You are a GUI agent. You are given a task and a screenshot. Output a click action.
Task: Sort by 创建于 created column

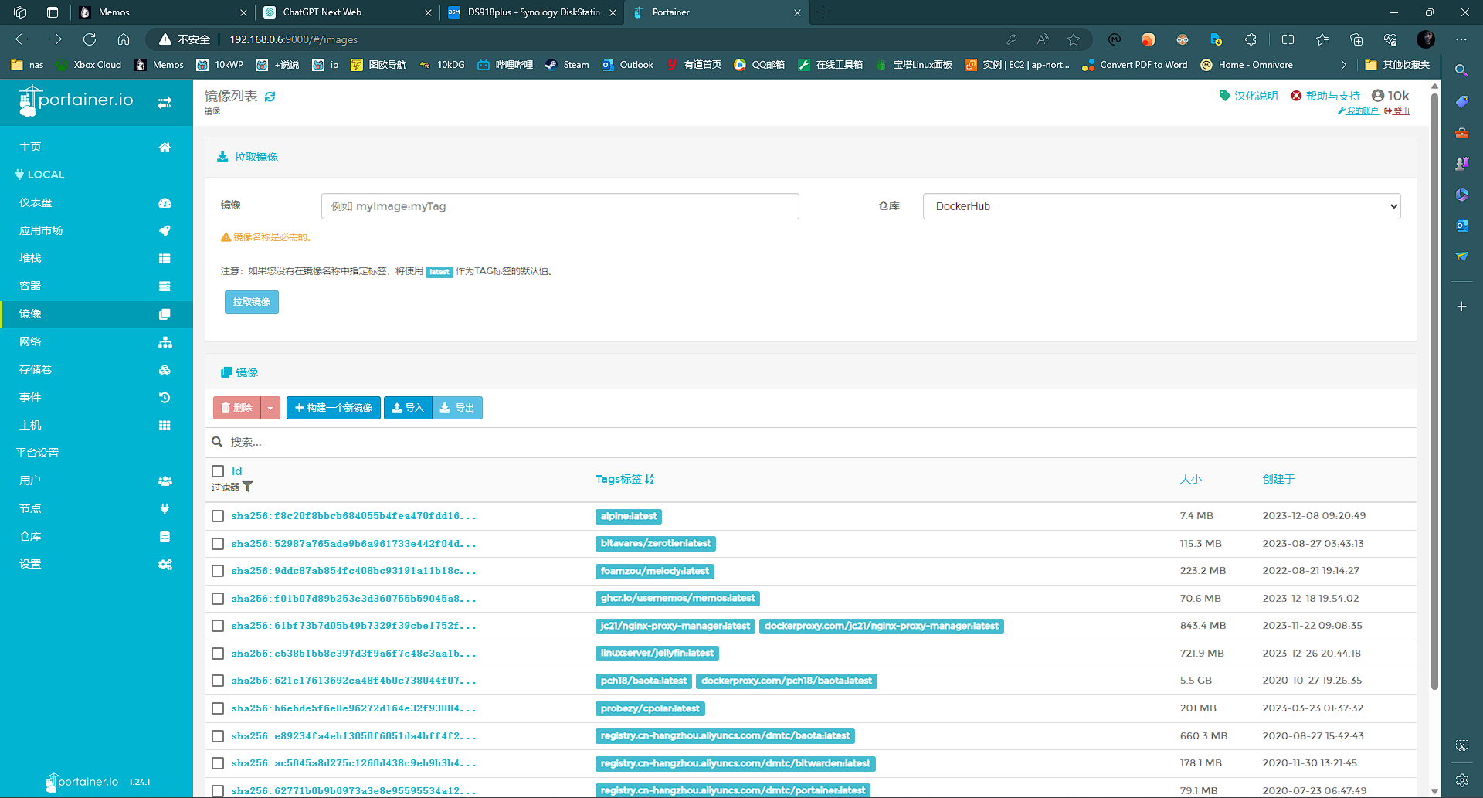click(1278, 479)
